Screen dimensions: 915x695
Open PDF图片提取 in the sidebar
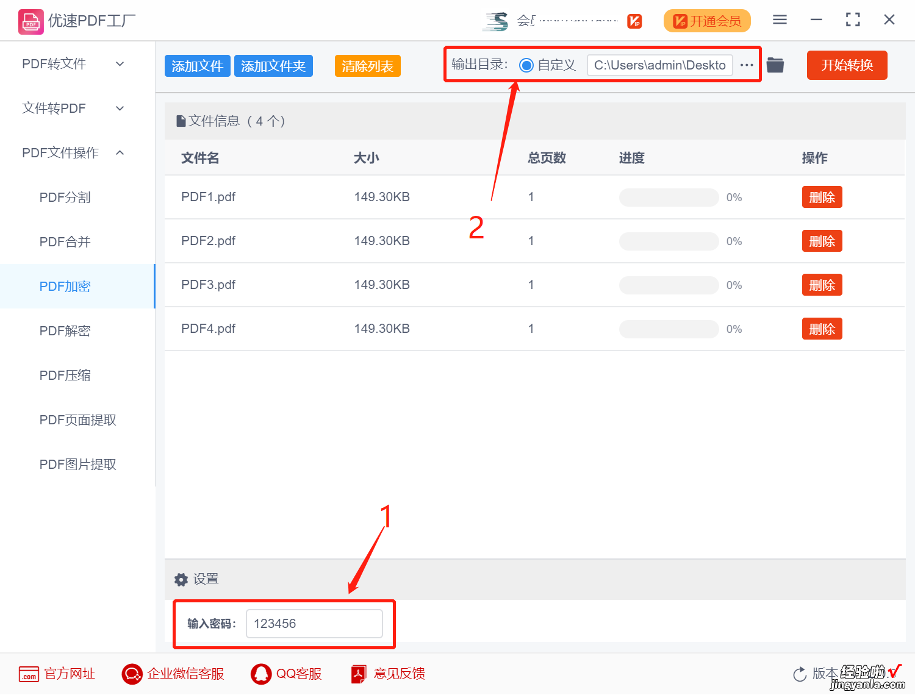coord(77,464)
